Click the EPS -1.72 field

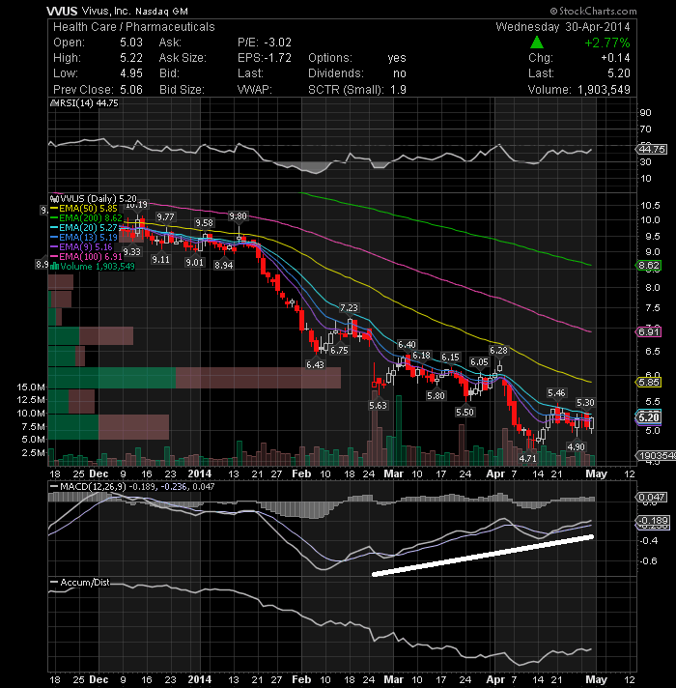[265, 58]
